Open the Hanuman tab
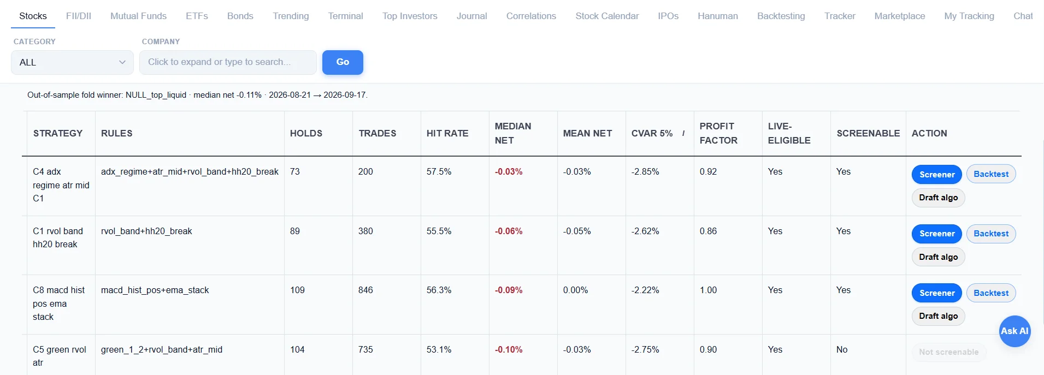Screen dimensions: 1044x375 tap(718, 16)
